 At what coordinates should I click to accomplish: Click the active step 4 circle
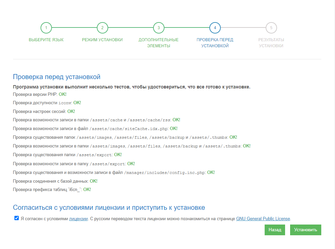[215, 28]
